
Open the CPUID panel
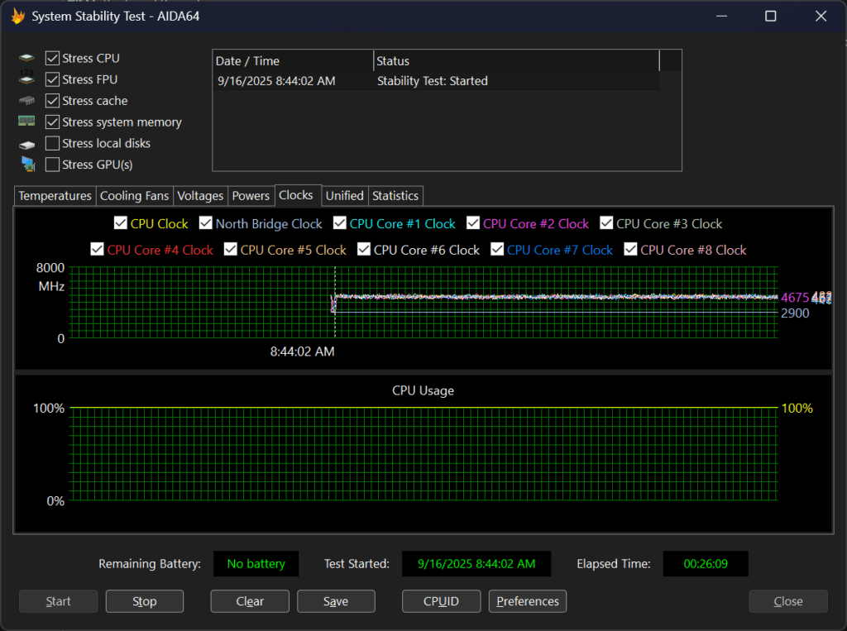click(x=442, y=601)
